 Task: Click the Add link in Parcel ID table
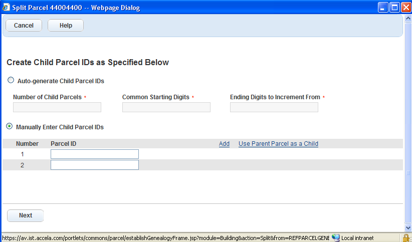(224, 144)
